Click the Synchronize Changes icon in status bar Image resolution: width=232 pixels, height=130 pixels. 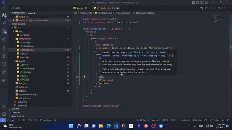click(19, 120)
